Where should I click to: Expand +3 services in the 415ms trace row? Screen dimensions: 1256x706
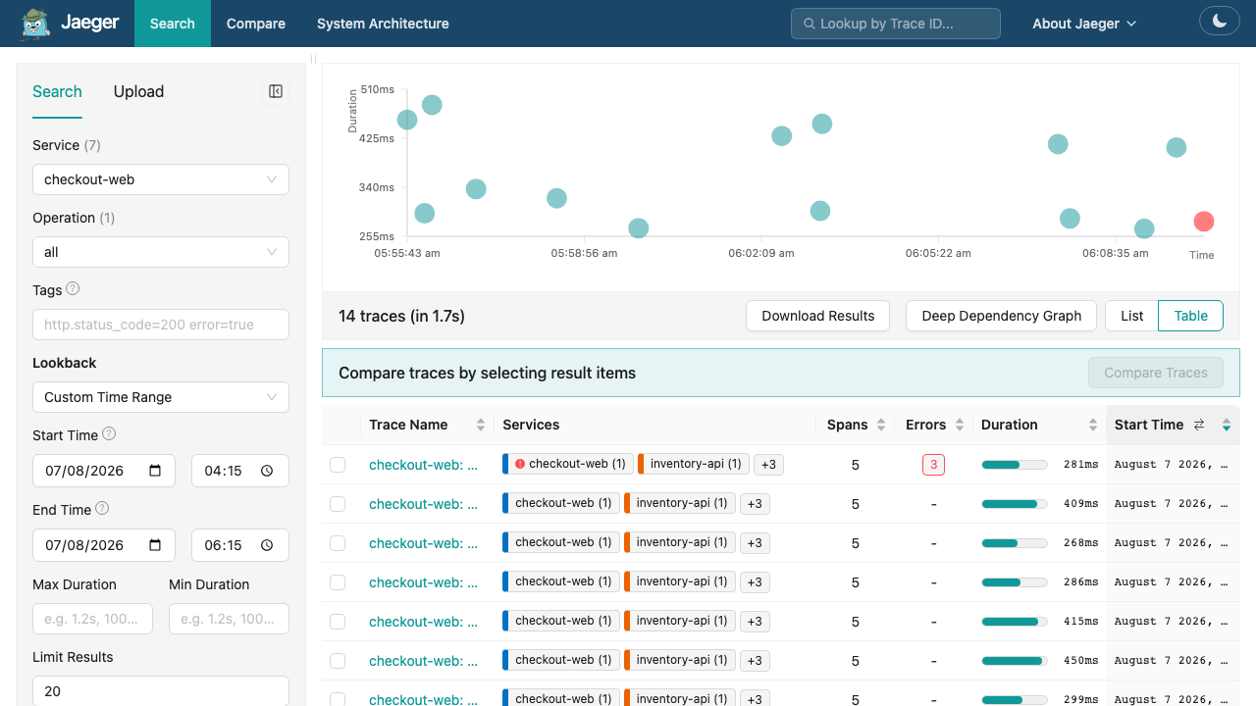[x=755, y=622]
